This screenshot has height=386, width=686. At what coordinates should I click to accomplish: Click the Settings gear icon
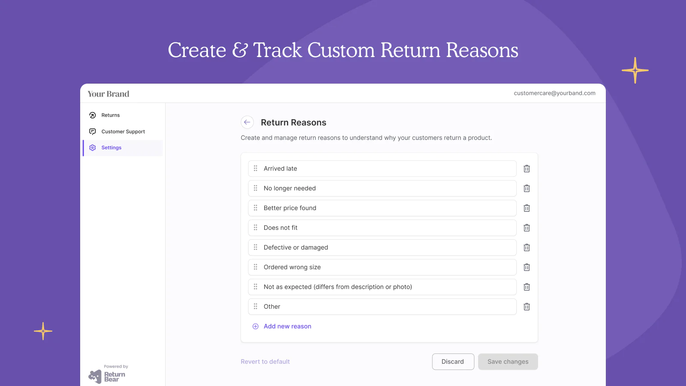click(x=92, y=148)
